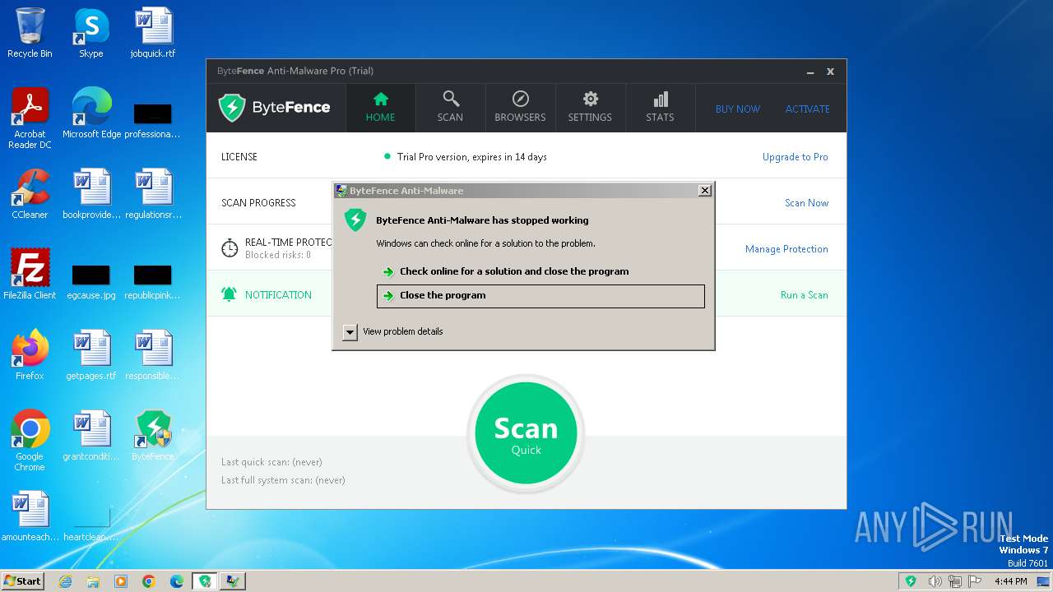Click the NOTIFICATION row label
Image resolution: width=1053 pixels, height=592 pixels.
click(278, 295)
